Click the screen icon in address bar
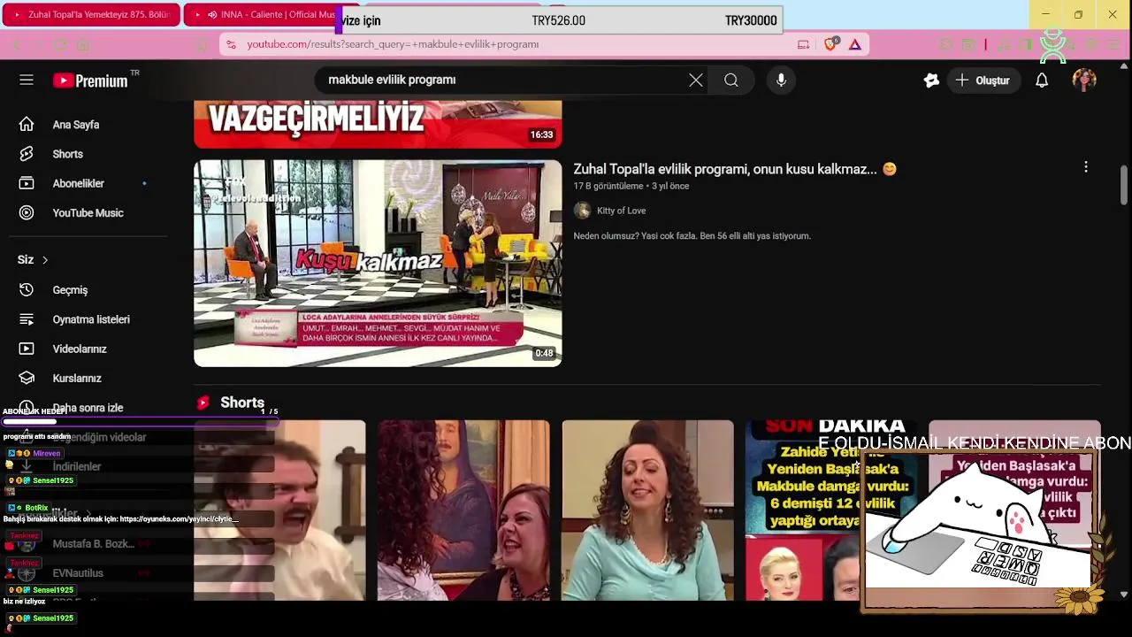The width and height of the screenshot is (1132, 637). [x=803, y=44]
